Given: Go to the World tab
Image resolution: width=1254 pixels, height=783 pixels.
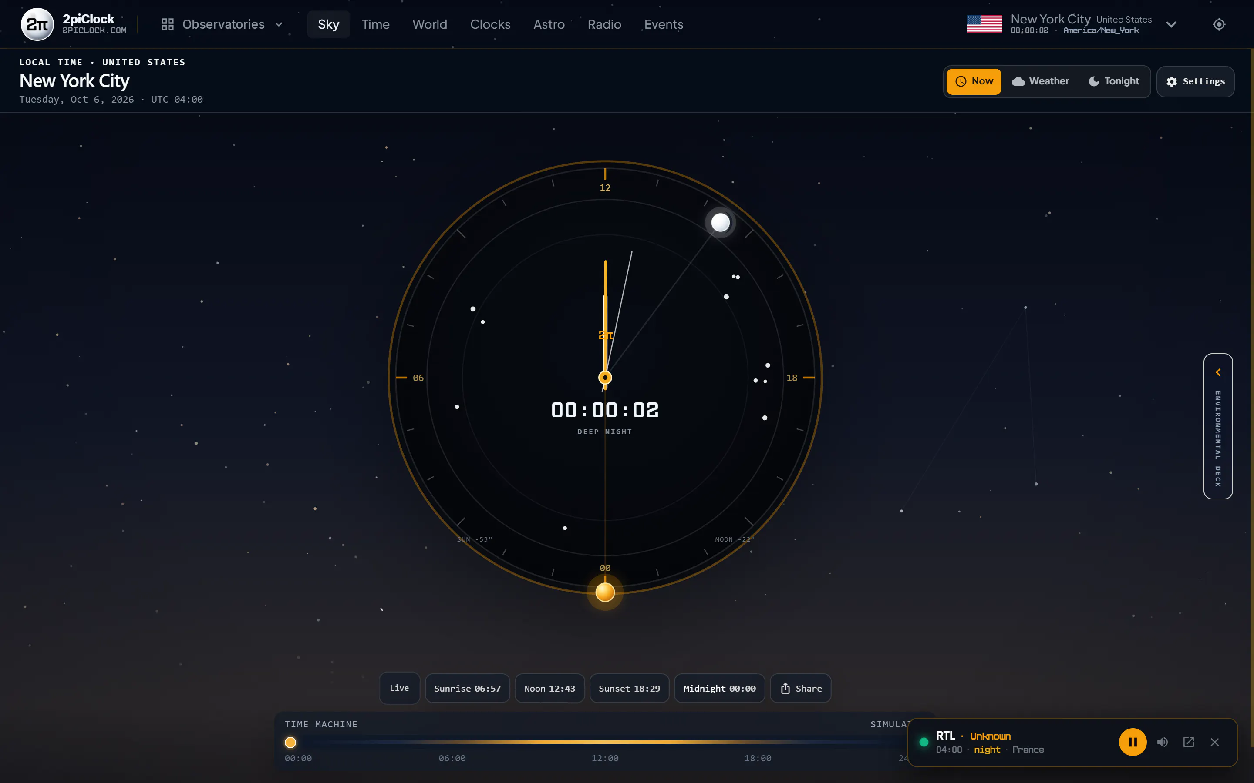Looking at the screenshot, I should (x=430, y=24).
